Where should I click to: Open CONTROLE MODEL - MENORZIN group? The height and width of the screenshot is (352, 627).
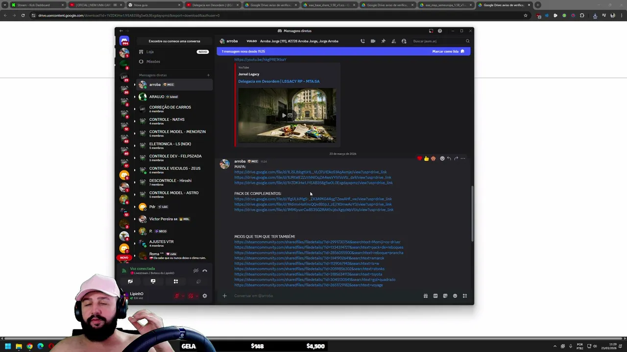(x=174, y=133)
